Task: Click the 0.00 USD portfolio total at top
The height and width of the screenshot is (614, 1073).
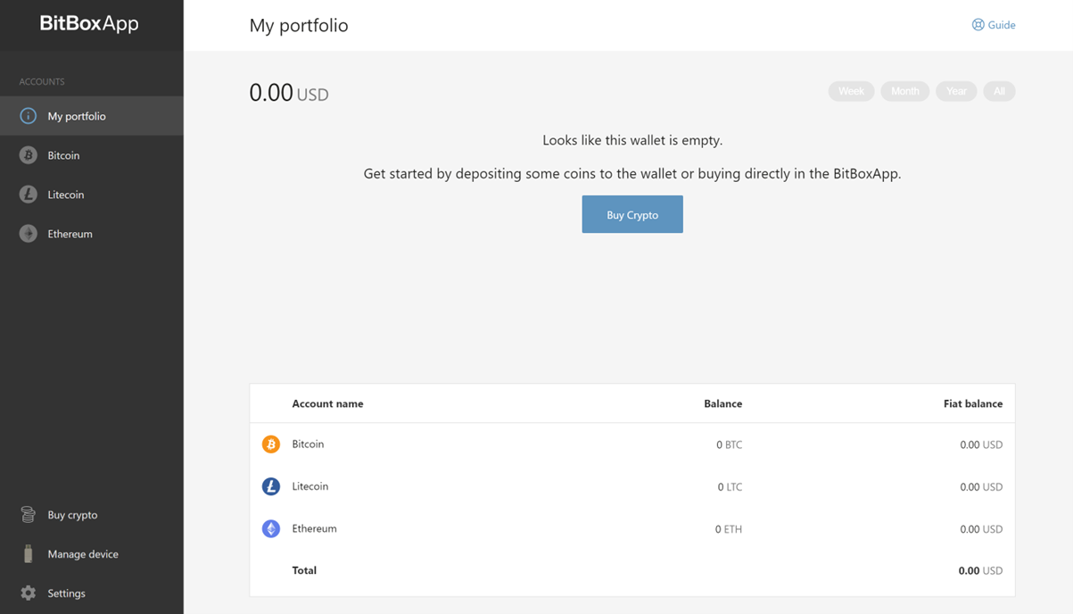Action: click(289, 93)
